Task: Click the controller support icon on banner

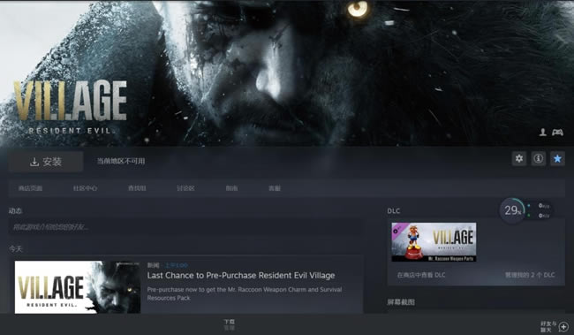Action: pos(557,132)
